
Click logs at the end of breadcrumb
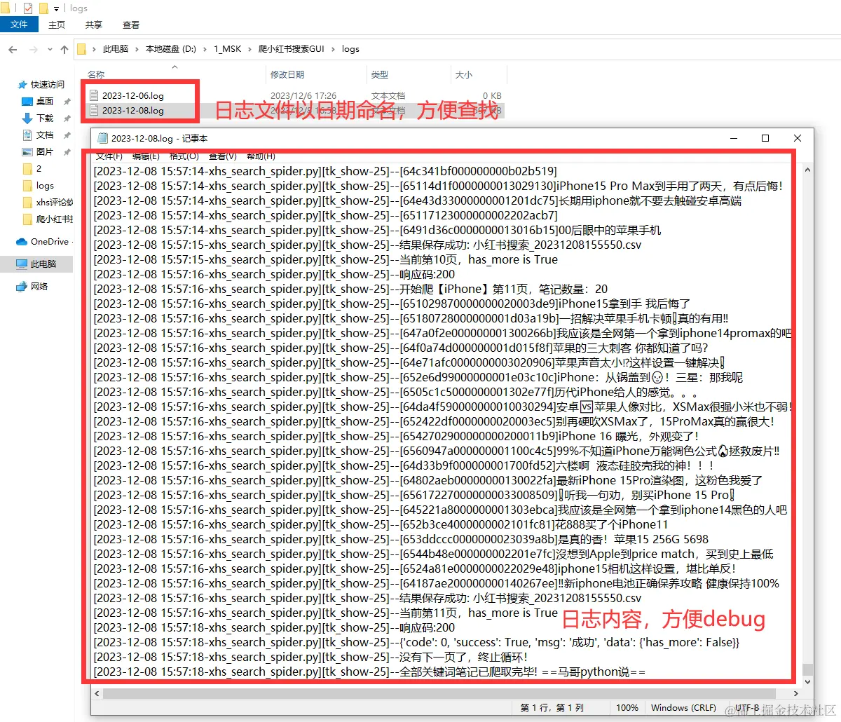[350, 49]
